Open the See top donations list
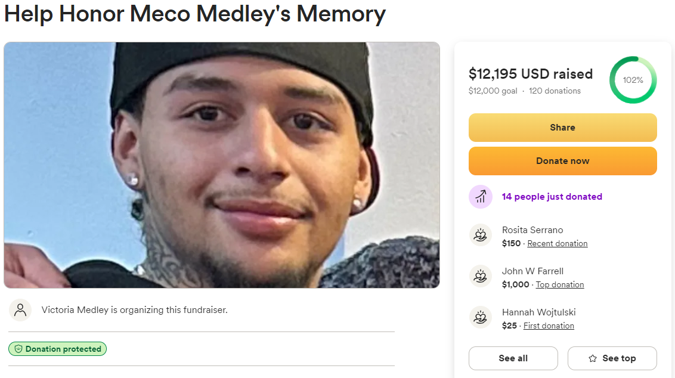675x378 pixels. (612, 358)
